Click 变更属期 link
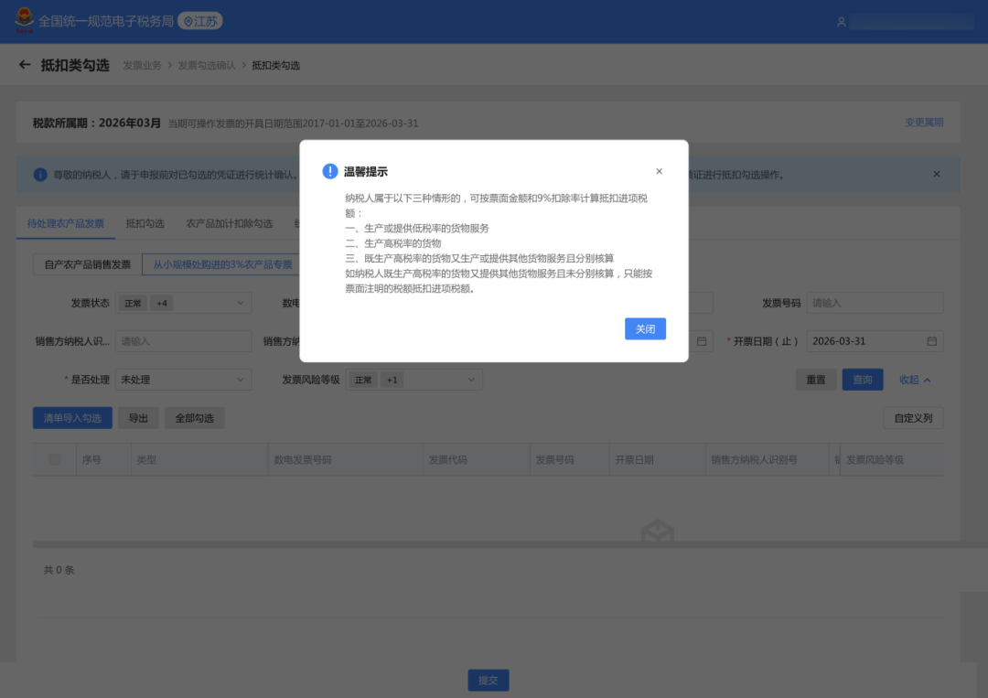Screen dimensions: 988x698 [x=924, y=123]
